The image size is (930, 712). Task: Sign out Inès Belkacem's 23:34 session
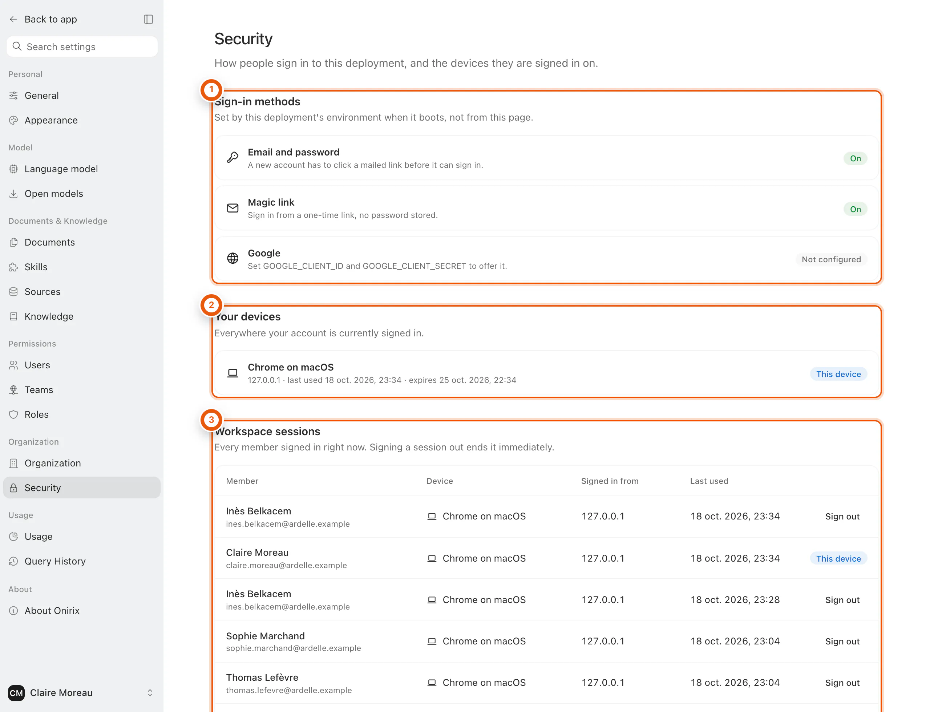click(x=842, y=516)
